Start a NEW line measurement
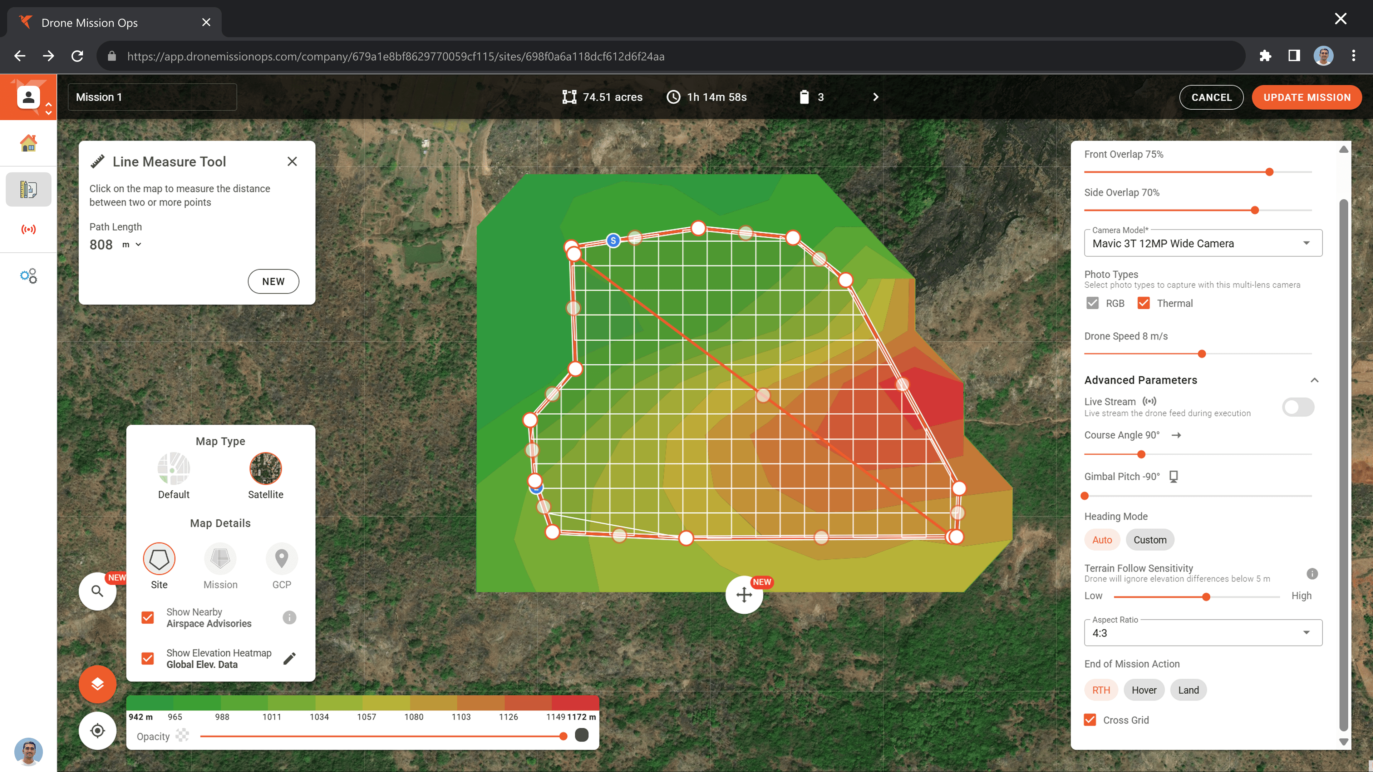1373x772 pixels. [x=274, y=281]
